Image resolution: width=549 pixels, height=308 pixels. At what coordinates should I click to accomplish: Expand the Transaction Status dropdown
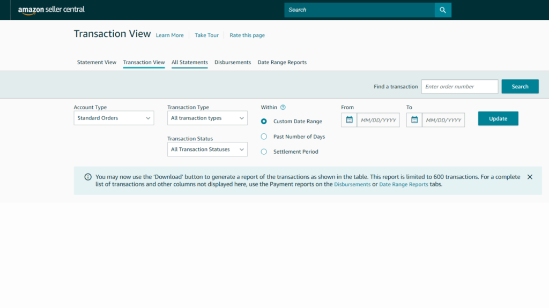pyautogui.click(x=207, y=149)
